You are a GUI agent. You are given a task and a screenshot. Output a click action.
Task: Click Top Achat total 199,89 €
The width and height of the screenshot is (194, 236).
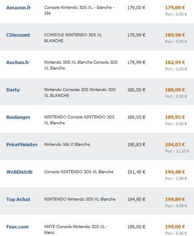pos(175,199)
